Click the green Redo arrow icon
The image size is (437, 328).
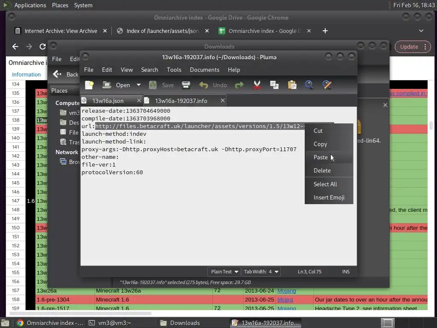239,85
